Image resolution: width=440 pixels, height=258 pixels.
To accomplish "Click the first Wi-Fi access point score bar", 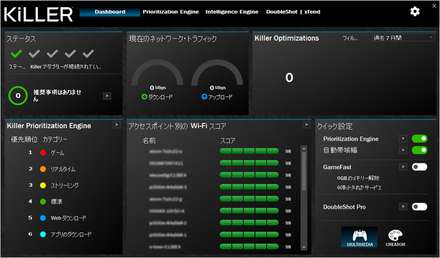I will (x=249, y=151).
